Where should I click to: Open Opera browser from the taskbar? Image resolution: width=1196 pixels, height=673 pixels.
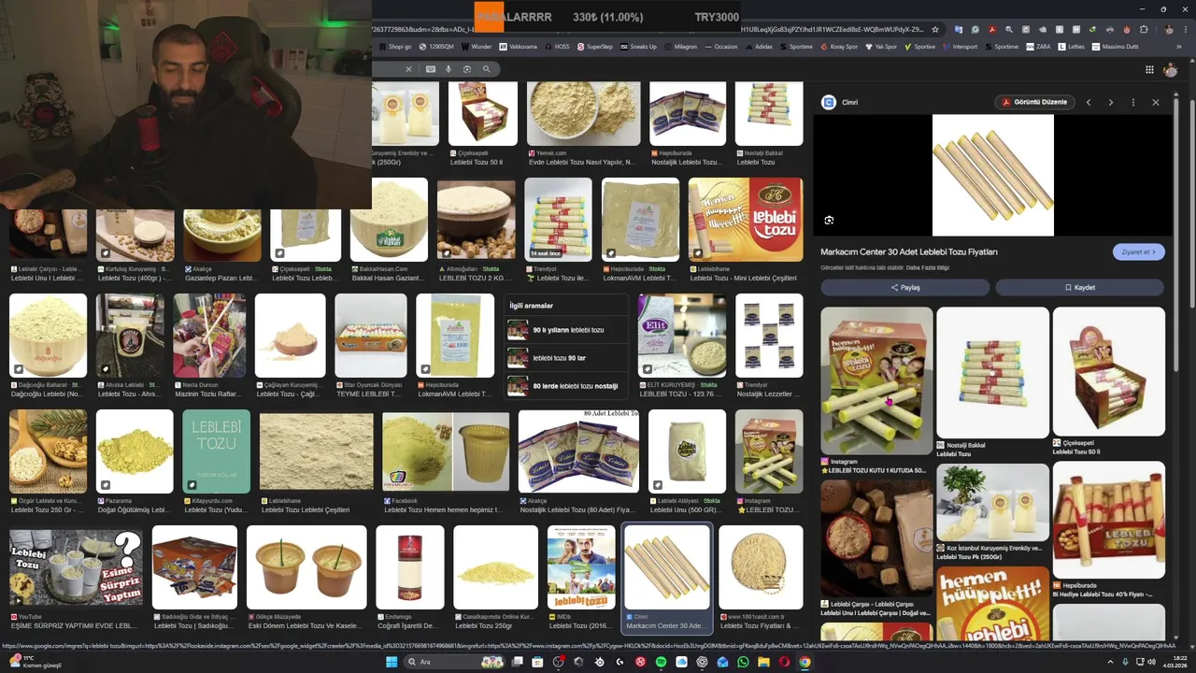(x=784, y=662)
